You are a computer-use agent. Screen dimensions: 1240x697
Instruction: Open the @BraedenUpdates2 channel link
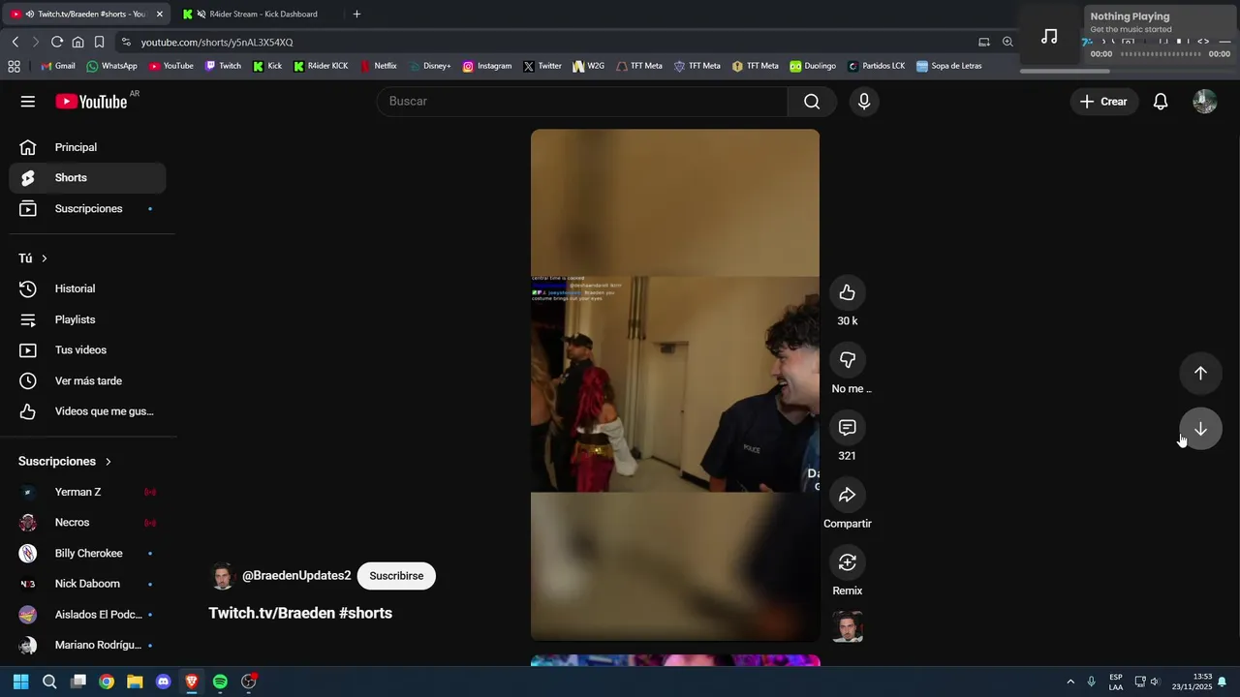[x=296, y=576]
